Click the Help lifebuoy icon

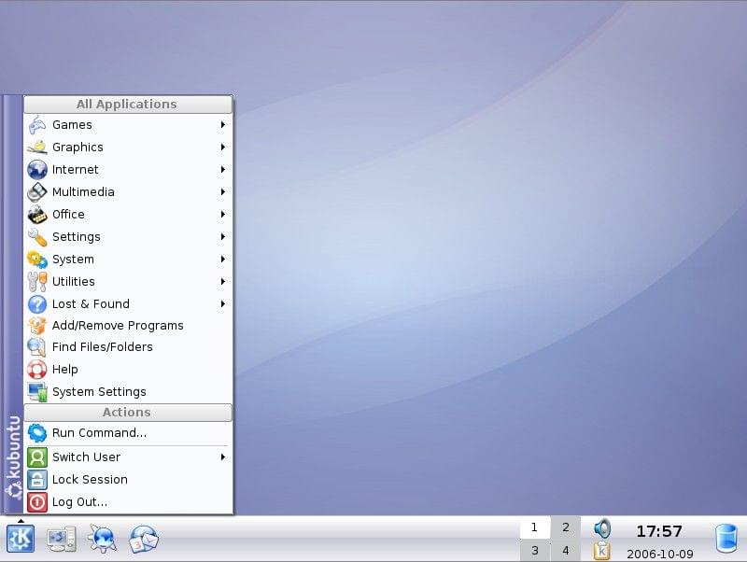pyautogui.click(x=37, y=369)
